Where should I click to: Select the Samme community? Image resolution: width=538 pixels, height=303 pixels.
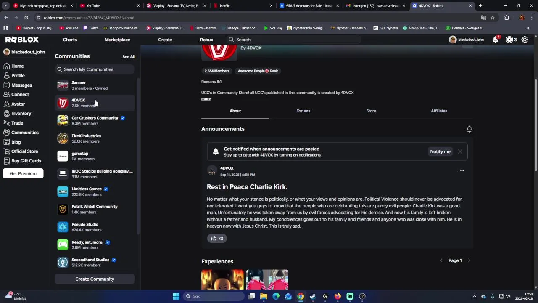pos(95,85)
